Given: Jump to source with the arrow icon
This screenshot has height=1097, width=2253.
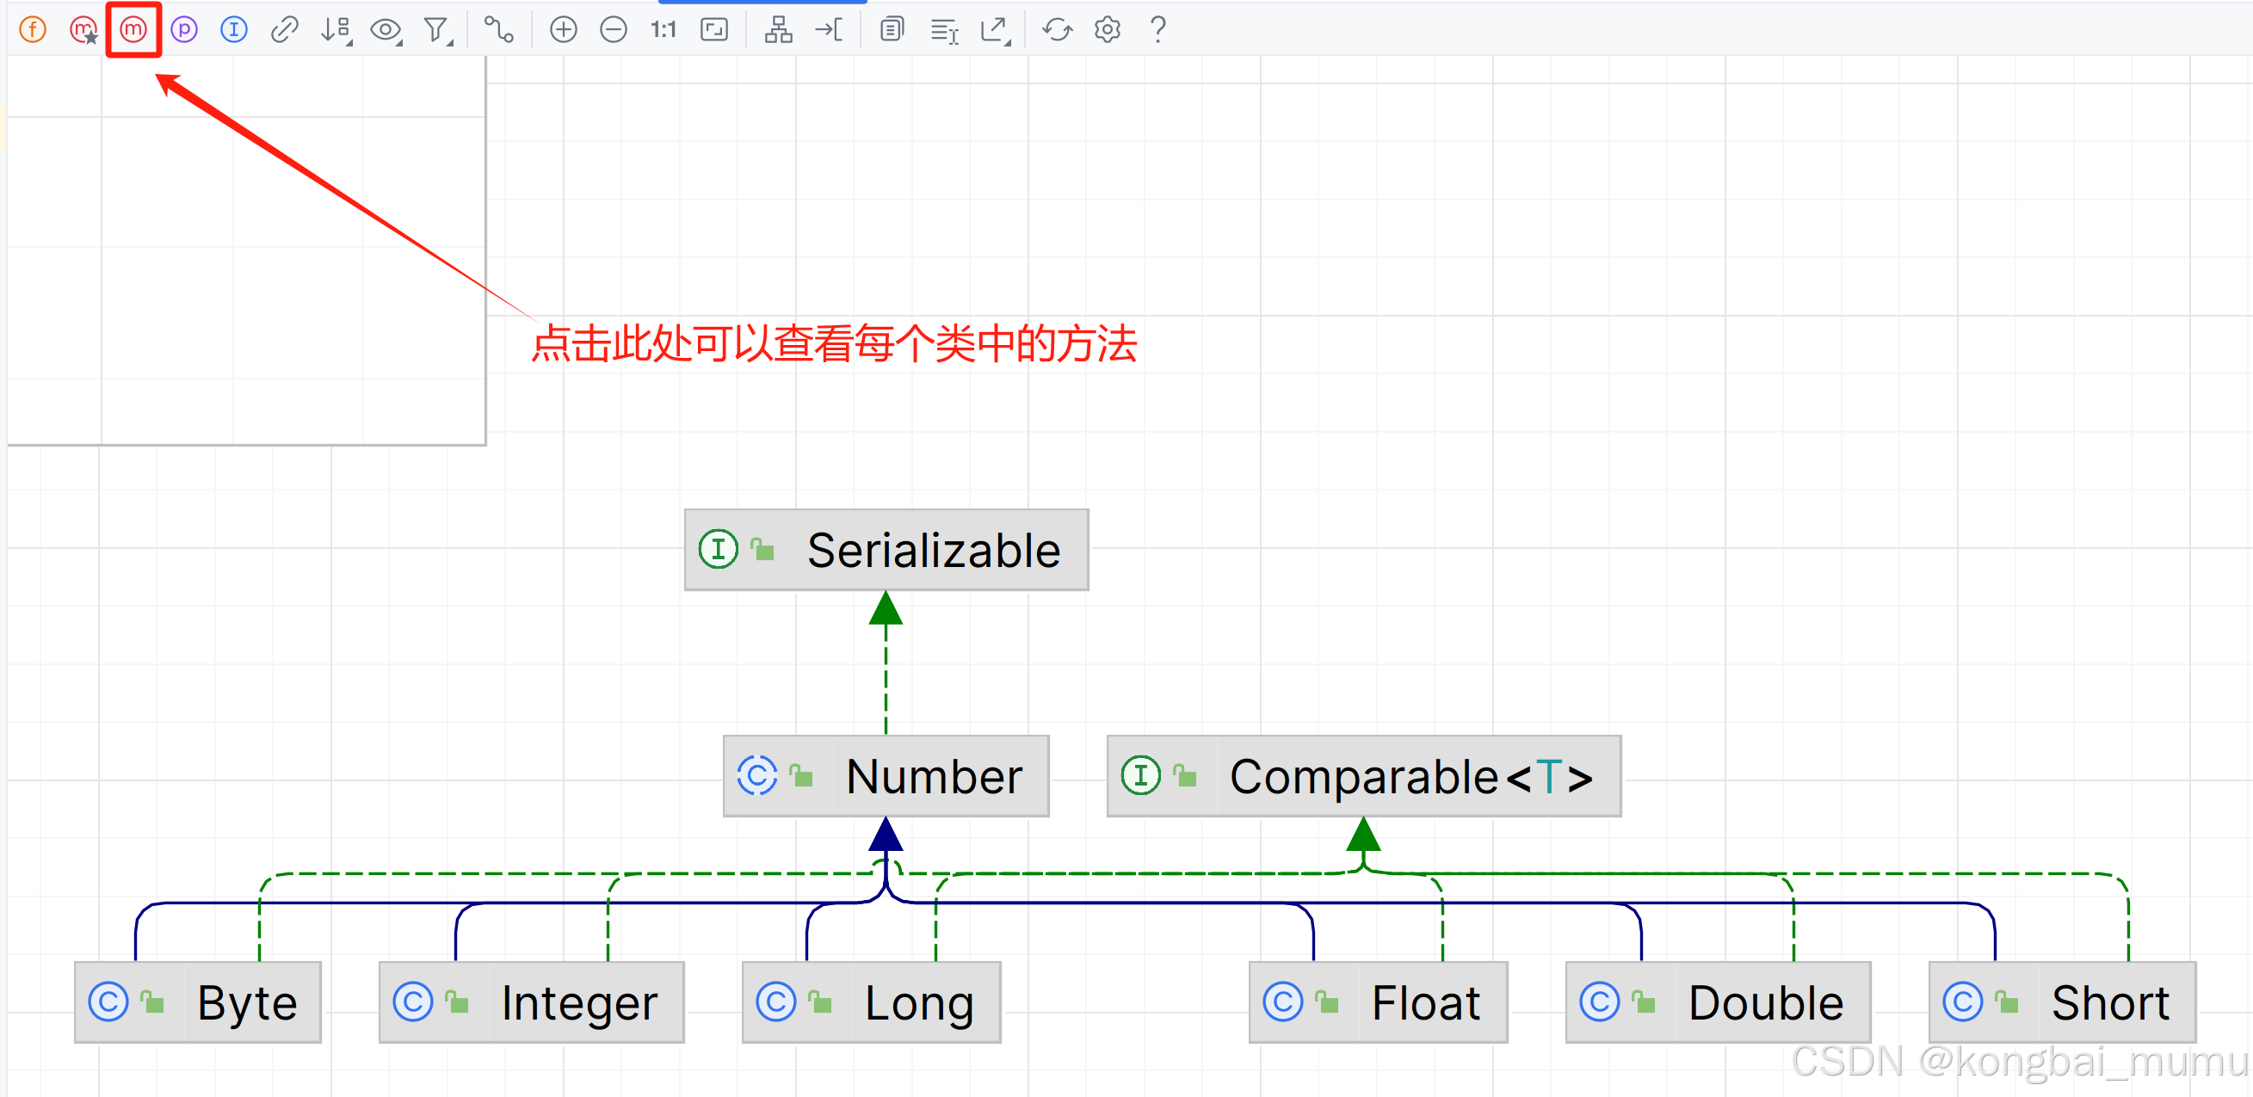Looking at the screenshot, I should pyautogui.click(x=829, y=29).
